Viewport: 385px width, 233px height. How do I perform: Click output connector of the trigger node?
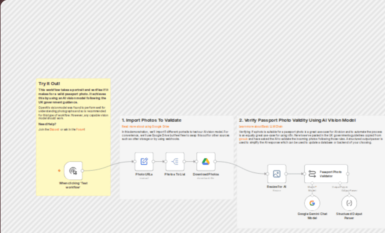click(82, 171)
